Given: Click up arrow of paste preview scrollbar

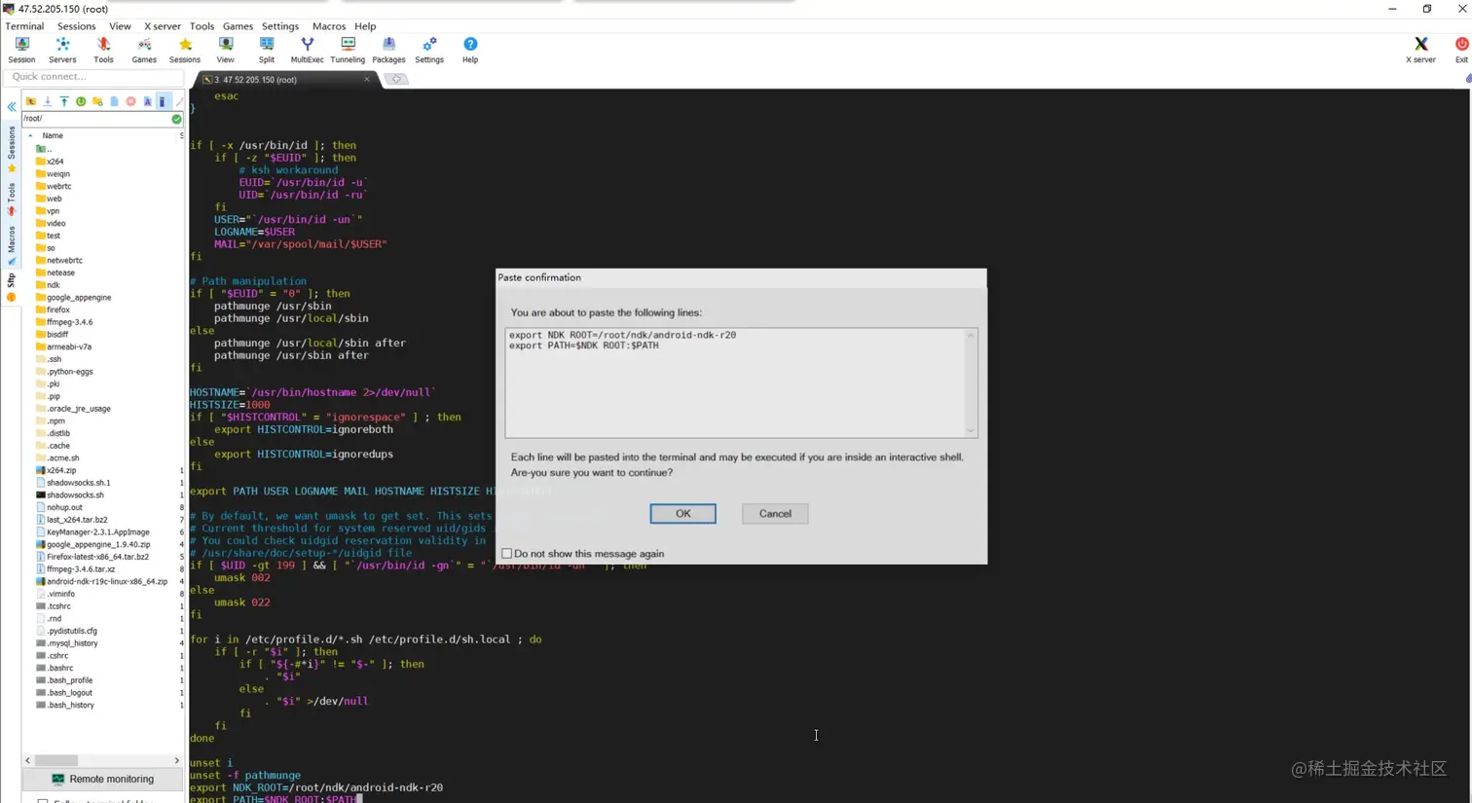Looking at the screenshot, I should point(970,335).
